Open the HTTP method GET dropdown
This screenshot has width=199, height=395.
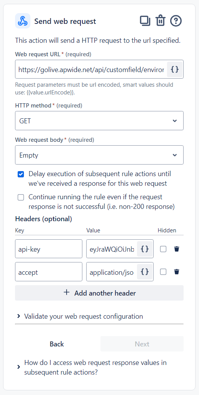(x=99, y=121)
